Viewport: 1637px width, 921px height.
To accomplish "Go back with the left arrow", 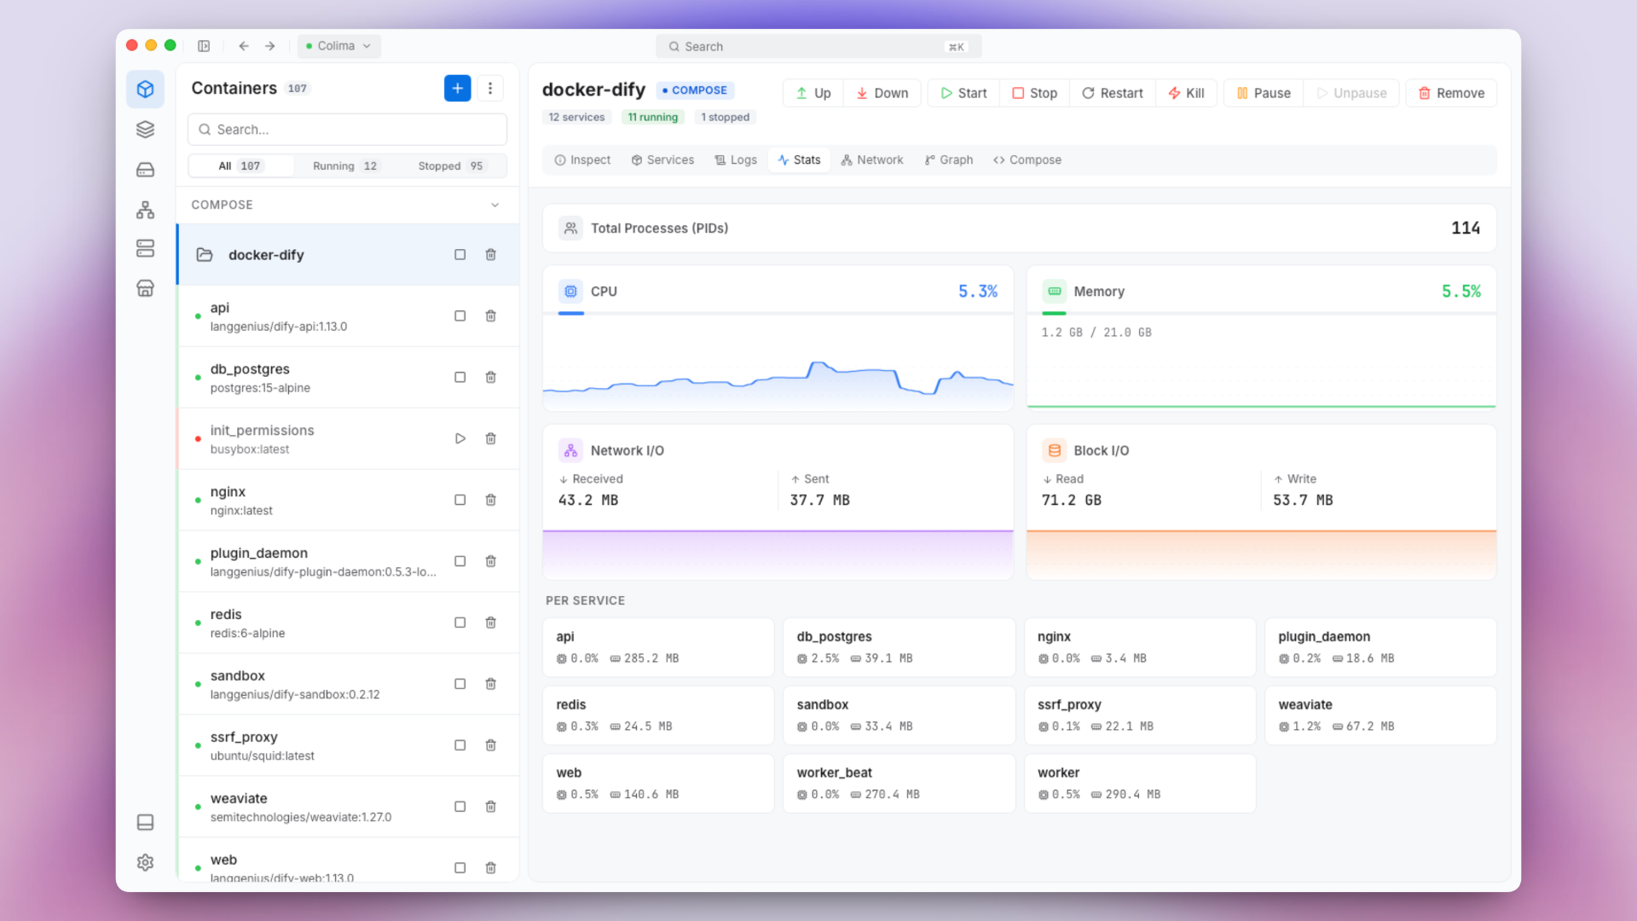I will click(244, 46).
